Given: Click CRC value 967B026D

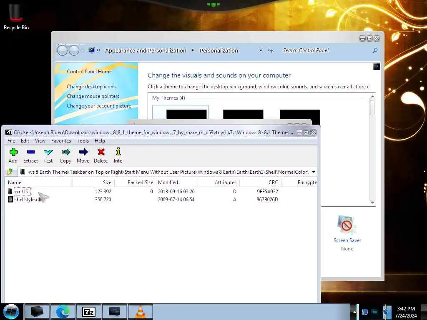Looking at the screenshot, I should pos(267,200).
